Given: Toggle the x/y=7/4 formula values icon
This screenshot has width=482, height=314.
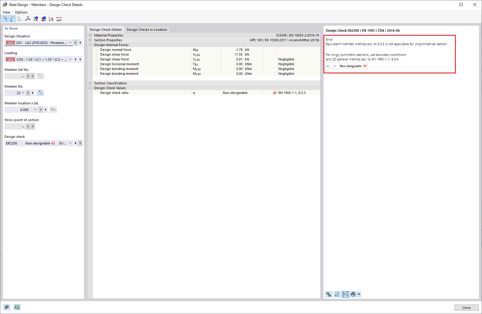Looking at the screenshot, I should (345, 295).
